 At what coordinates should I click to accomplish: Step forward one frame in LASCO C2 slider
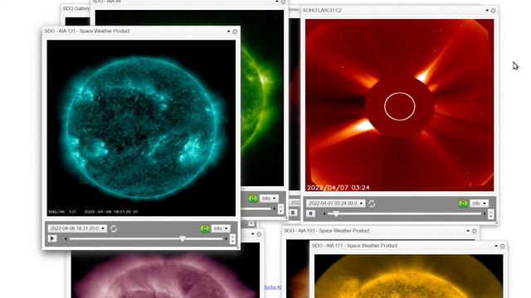click(485, 214)
